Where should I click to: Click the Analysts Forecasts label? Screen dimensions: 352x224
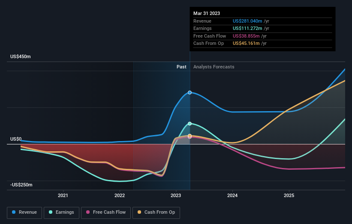coord(214,67)
